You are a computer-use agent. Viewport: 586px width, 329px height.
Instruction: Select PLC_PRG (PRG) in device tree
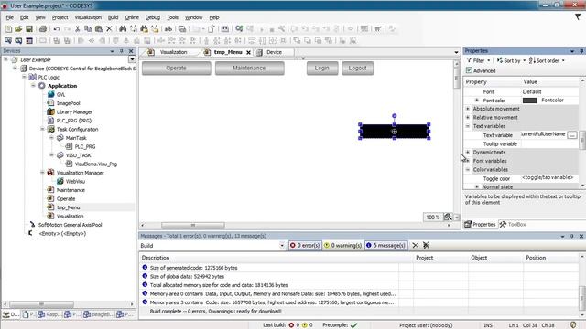tap(73, 121)
